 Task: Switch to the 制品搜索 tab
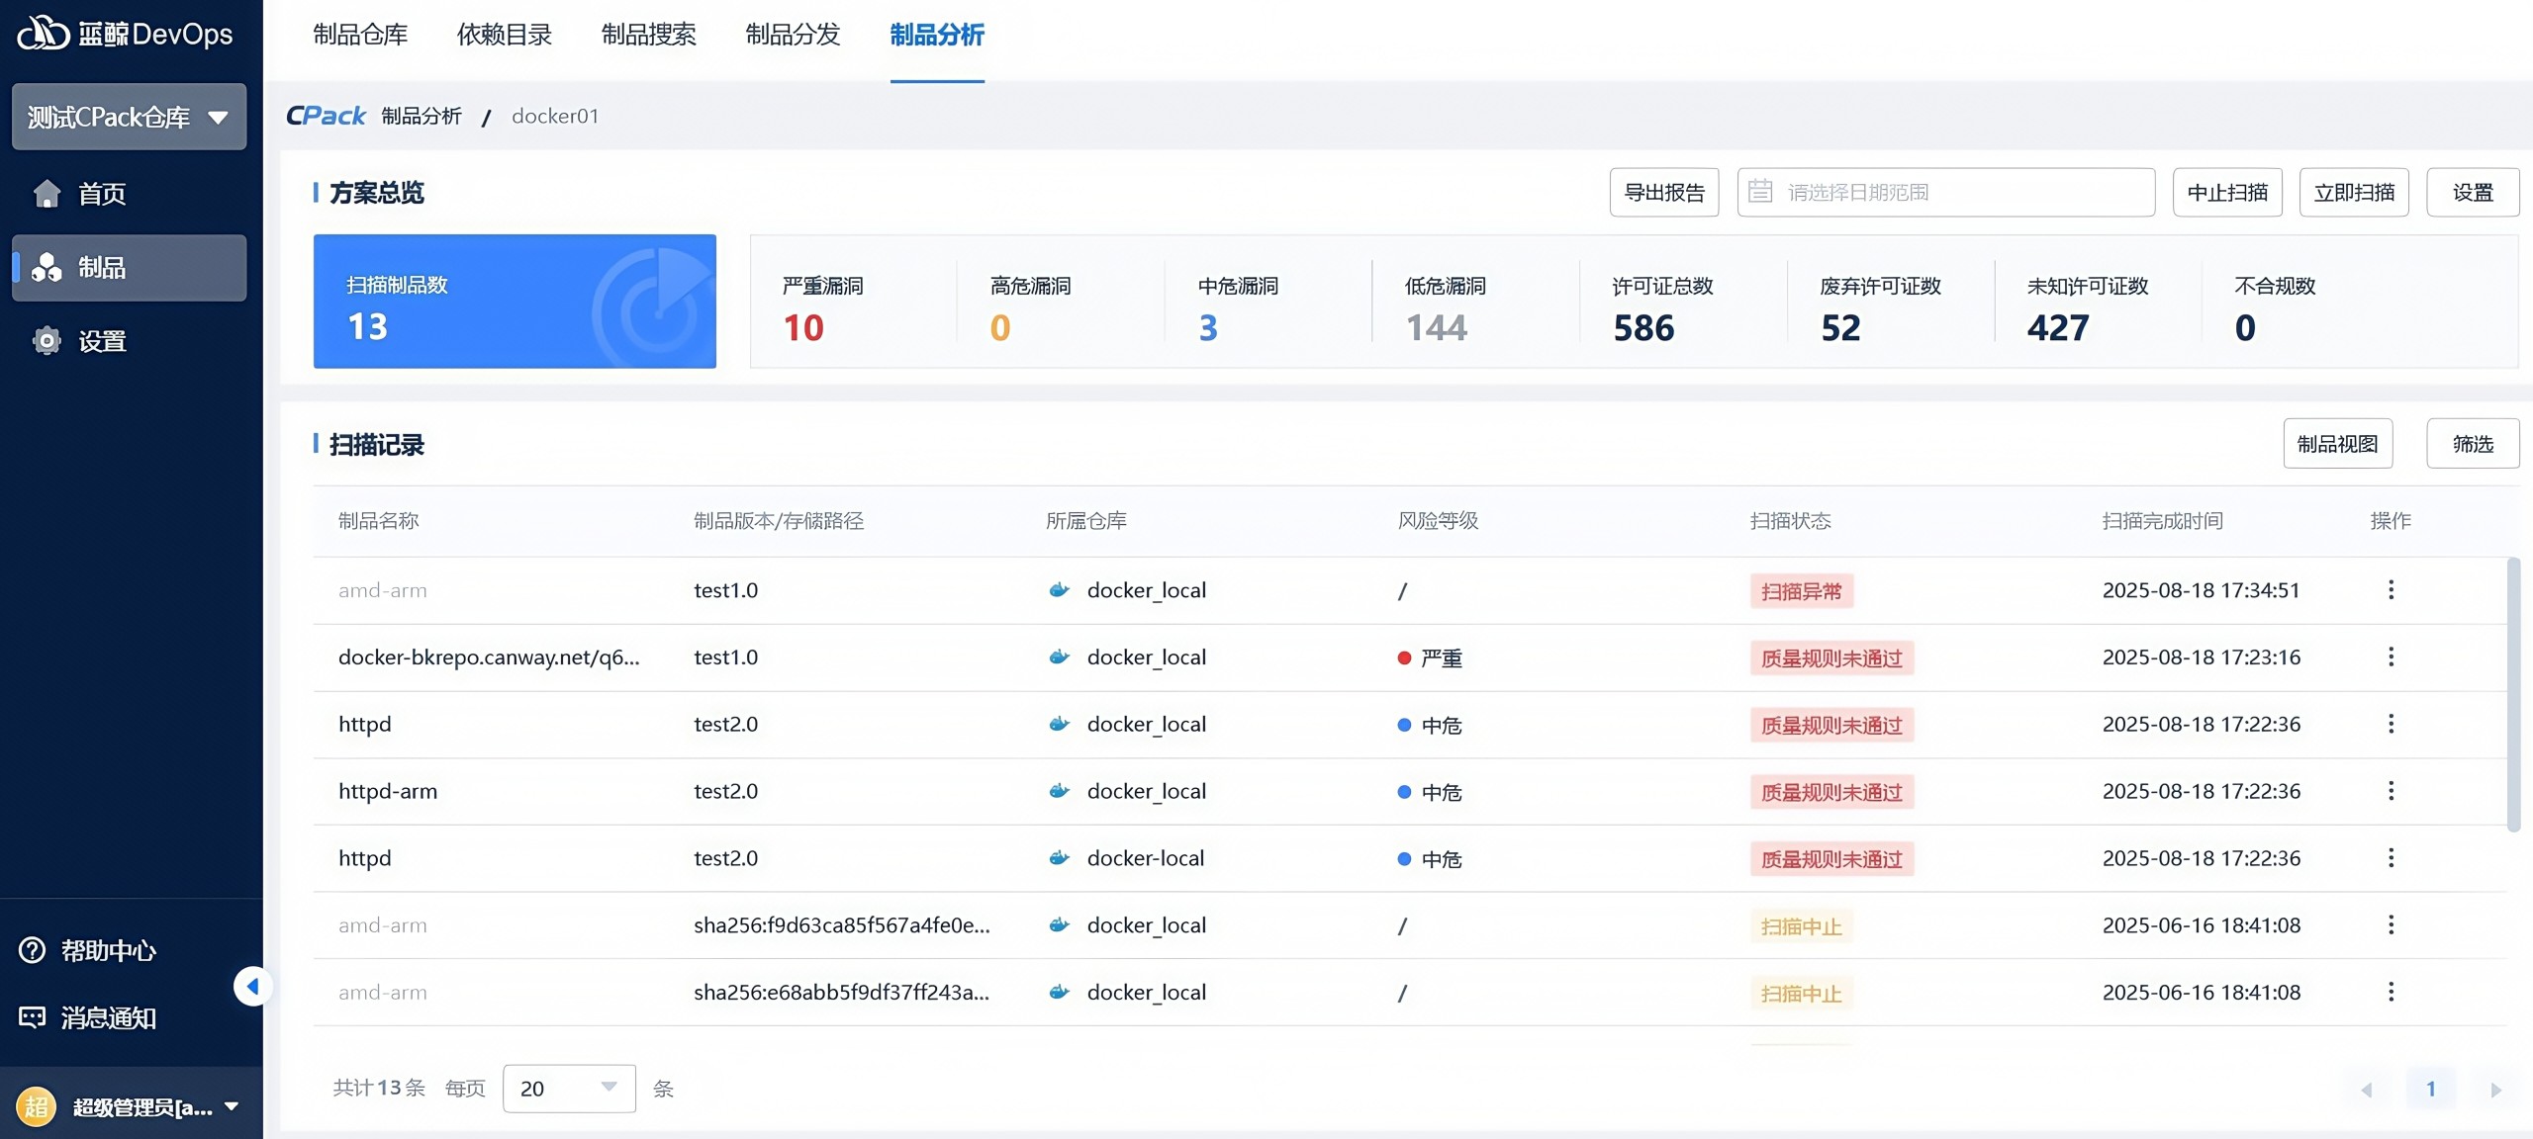click(x=648, y=36)
